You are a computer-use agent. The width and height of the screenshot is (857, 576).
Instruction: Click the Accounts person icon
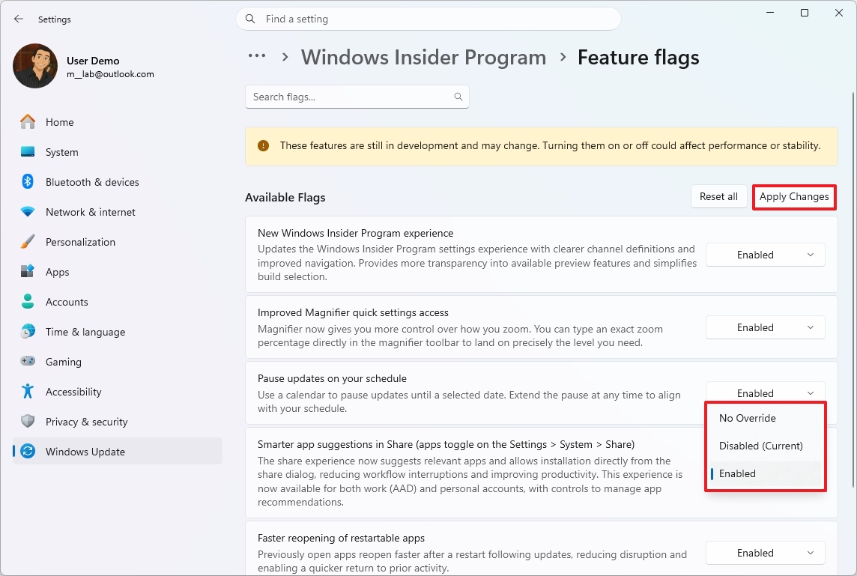pos(28,301)
